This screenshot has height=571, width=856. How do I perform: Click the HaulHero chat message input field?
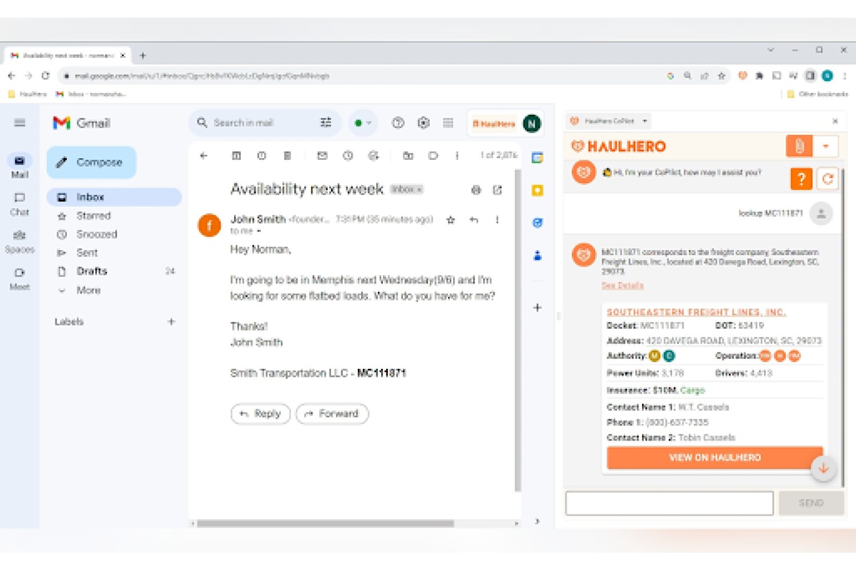click(x=669, y=503)
